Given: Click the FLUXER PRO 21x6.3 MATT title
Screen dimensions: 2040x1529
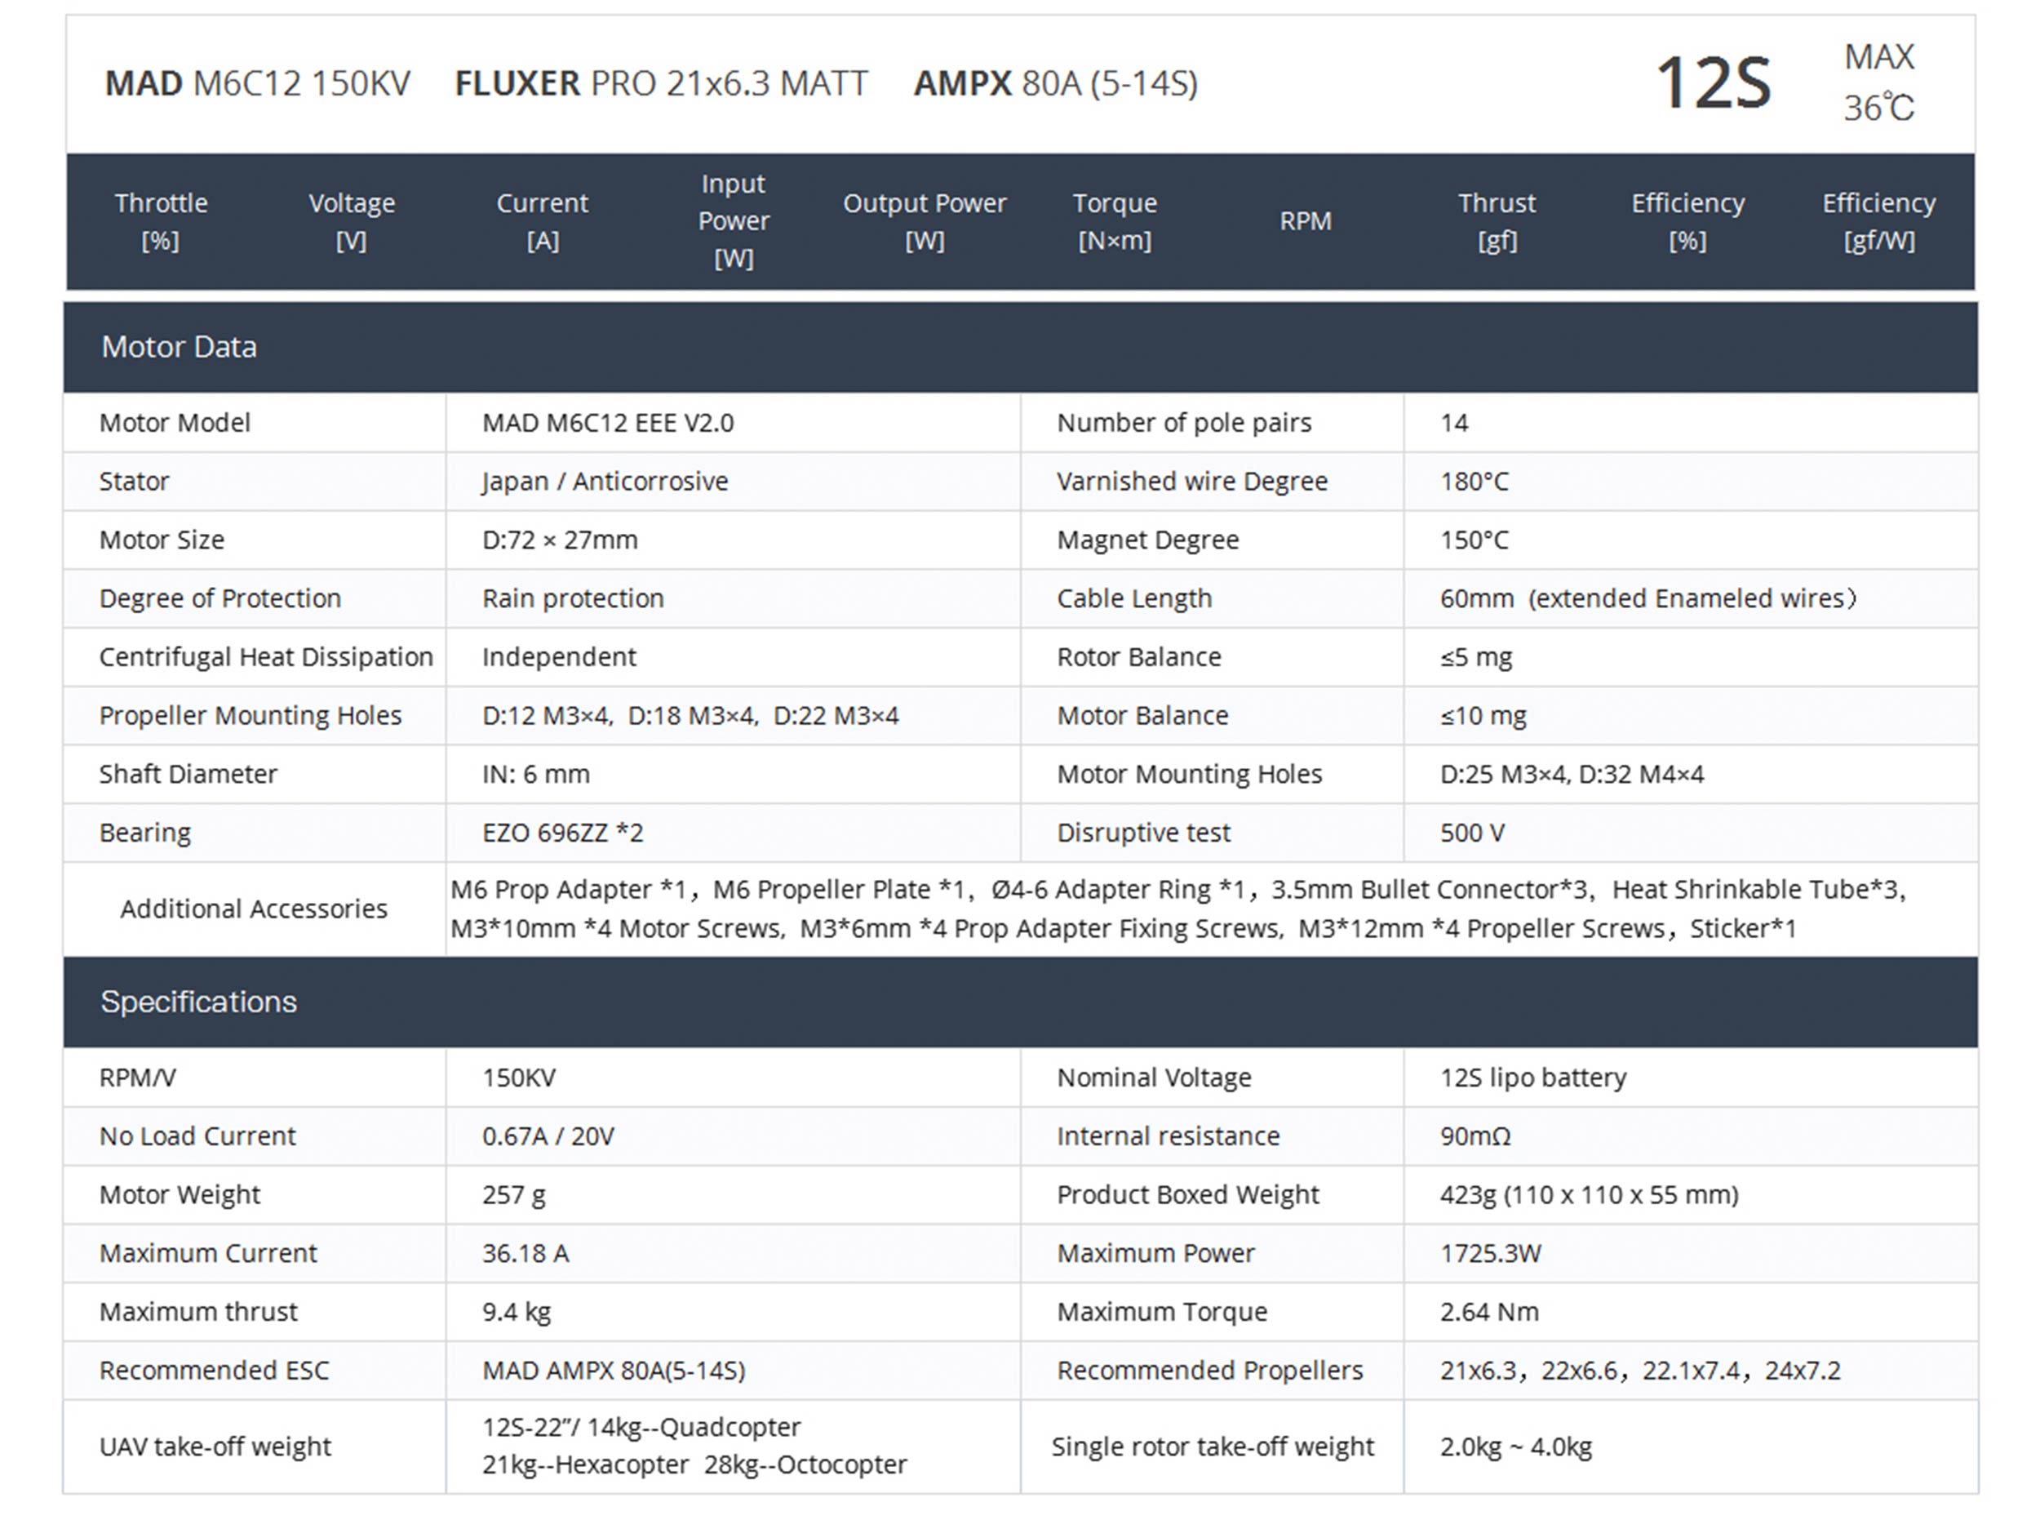Looking at the screenshot, I should tap(660, 84).
